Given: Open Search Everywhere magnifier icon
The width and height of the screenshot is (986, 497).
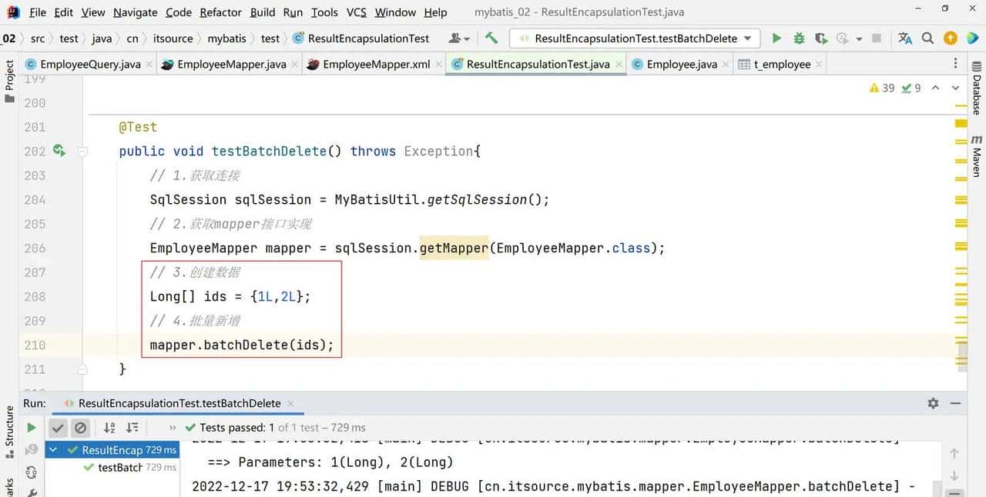Looking at the screenshot, I should click(928, 38).
